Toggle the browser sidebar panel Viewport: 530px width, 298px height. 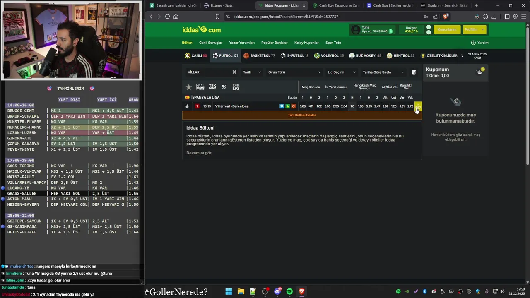click(507, 17)
